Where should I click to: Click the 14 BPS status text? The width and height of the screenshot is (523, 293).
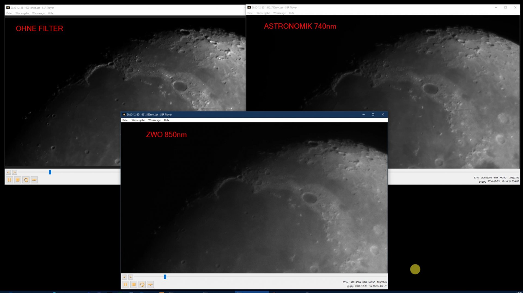[x=482, y=182]
